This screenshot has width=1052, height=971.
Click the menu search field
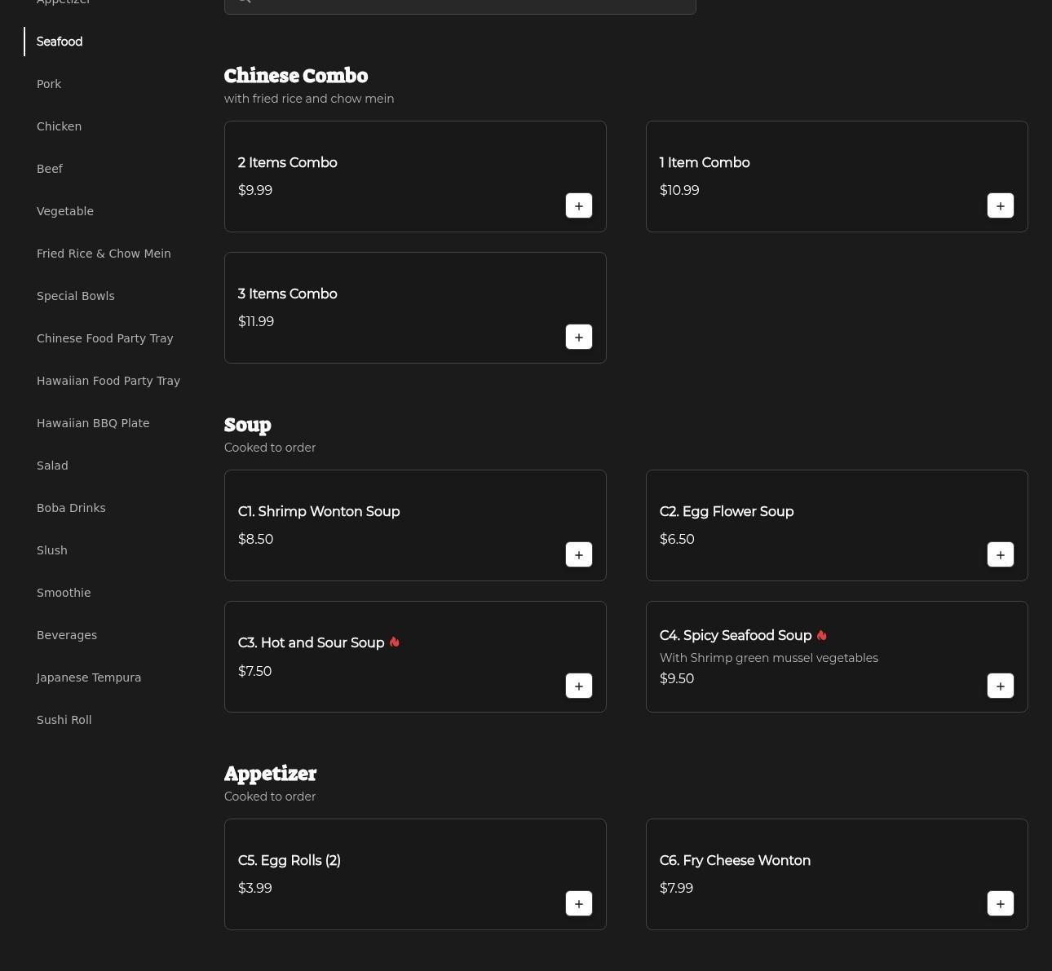(460, 5)
